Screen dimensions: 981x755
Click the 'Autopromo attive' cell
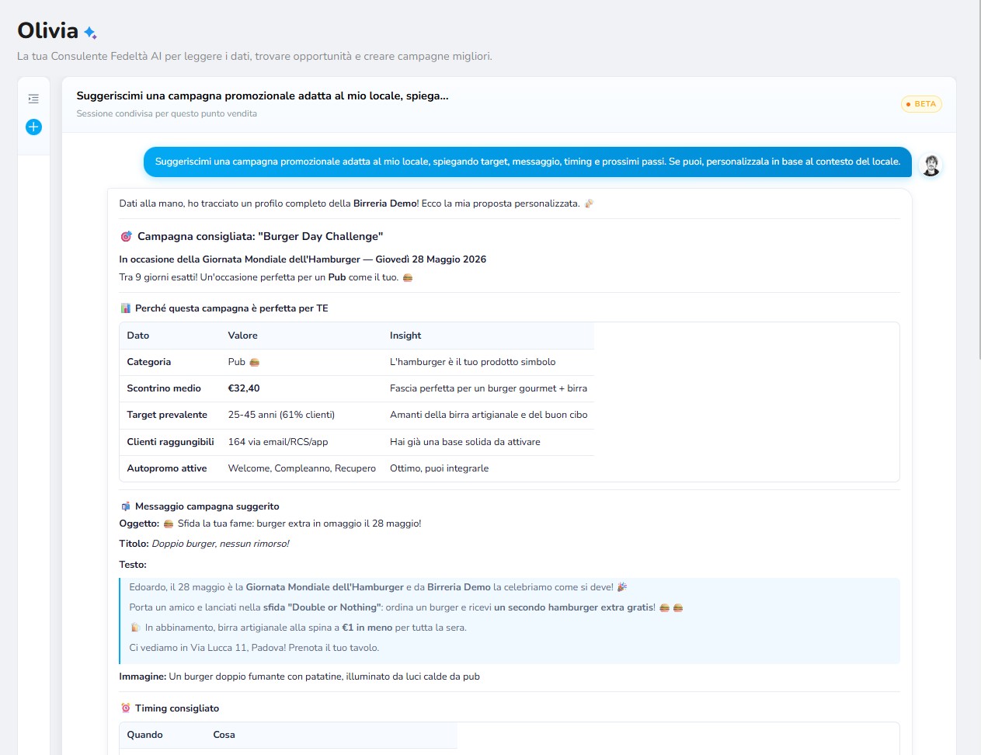(167, 468)
